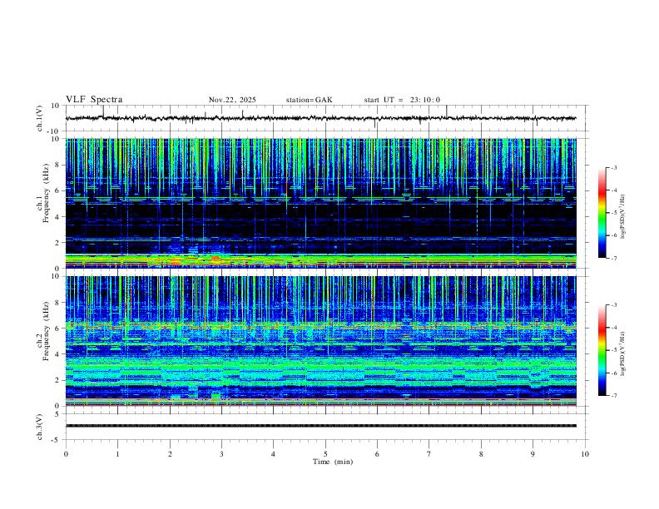
Task: Click "-7" on the upper color scale
Action: coord(613,259)
